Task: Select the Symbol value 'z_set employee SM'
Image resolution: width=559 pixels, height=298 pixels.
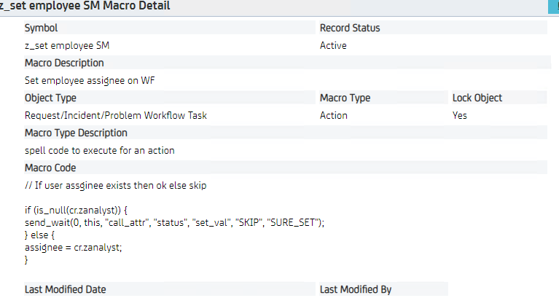Action: tap(67, 46)
